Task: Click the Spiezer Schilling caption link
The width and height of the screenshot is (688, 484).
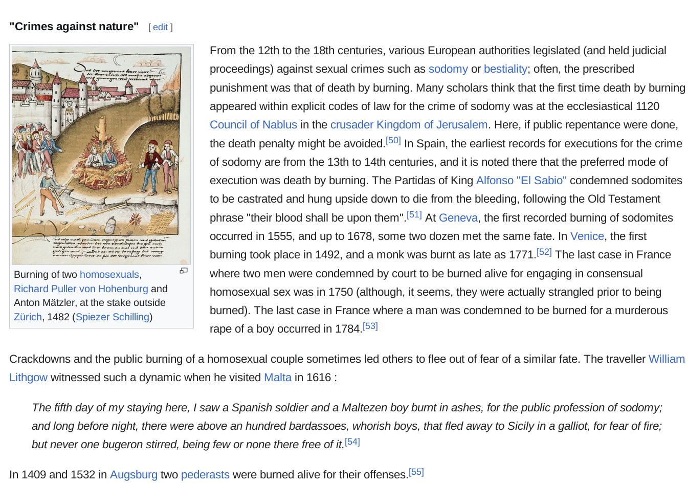Action: [113, 317]
